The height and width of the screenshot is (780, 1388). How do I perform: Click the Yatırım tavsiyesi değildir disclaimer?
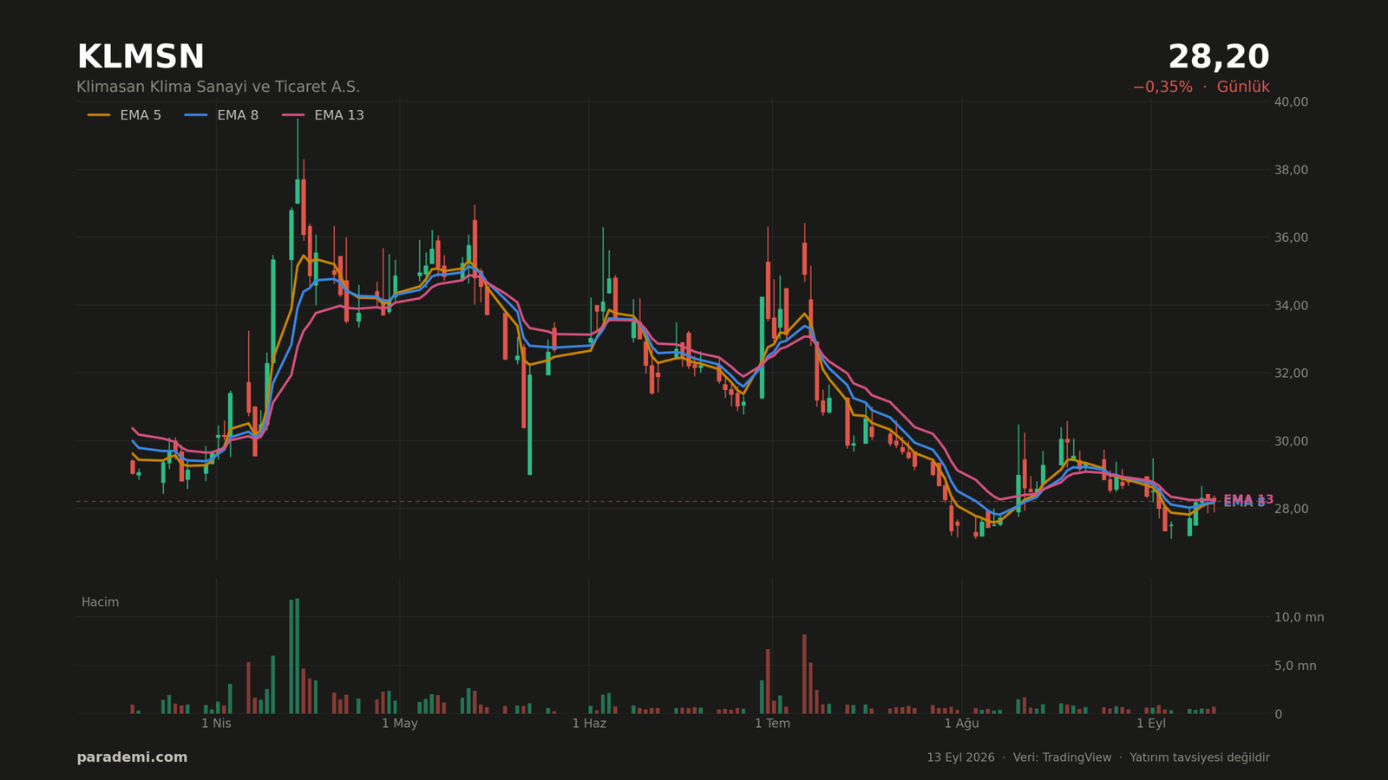click(x=1200, y=757)
